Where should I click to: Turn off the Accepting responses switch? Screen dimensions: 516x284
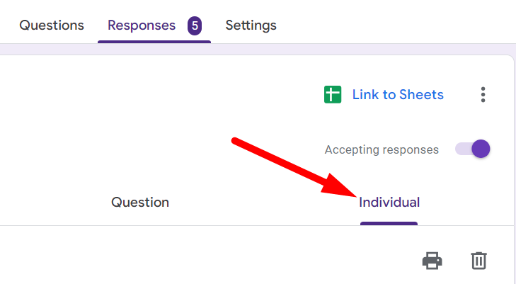[472, 149]
